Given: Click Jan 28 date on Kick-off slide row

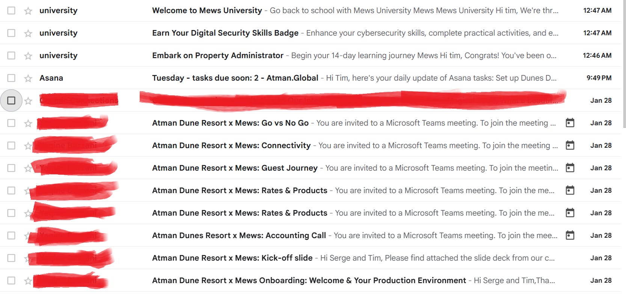Looking at the screenshot, I should point(601,258).
